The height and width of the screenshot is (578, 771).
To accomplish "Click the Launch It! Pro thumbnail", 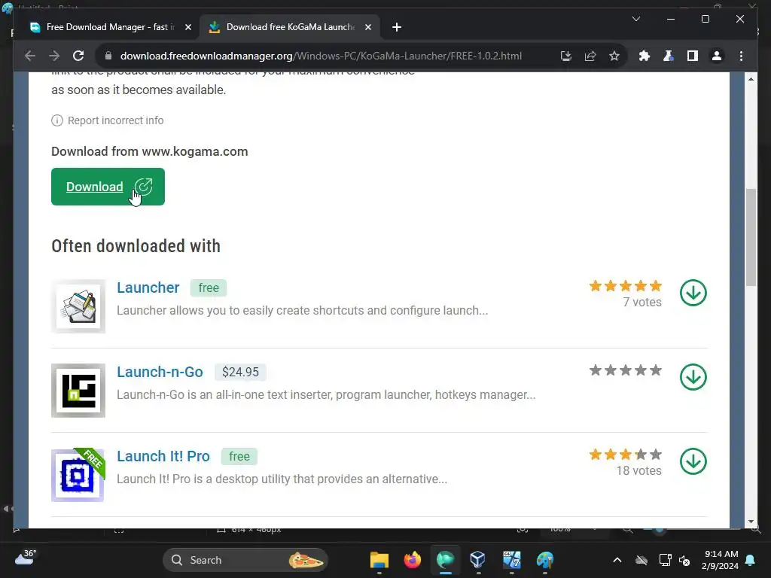I will (x=78, y=476).
